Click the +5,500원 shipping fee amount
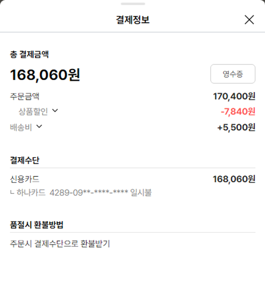 (236, 127)
